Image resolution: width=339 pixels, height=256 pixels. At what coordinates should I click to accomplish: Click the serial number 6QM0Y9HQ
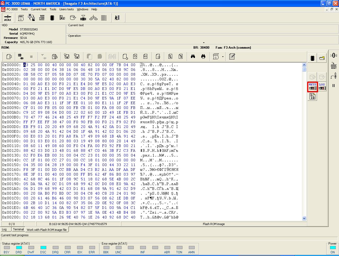coord(27,34)
